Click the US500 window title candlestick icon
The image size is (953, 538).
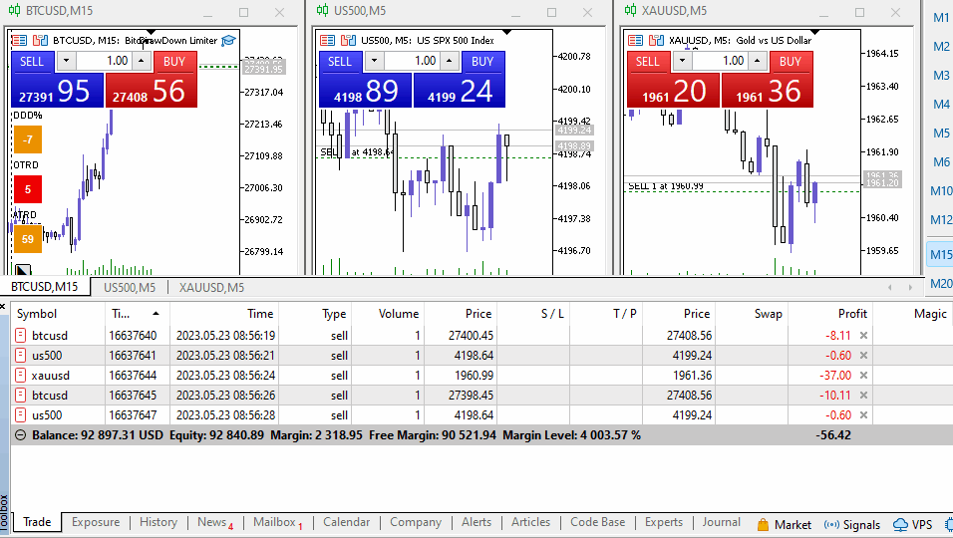(322, 10)
